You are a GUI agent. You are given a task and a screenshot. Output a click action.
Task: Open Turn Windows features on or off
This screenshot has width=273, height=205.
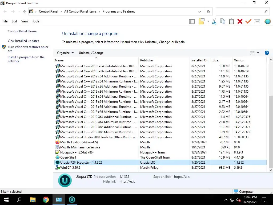(28, 49)
